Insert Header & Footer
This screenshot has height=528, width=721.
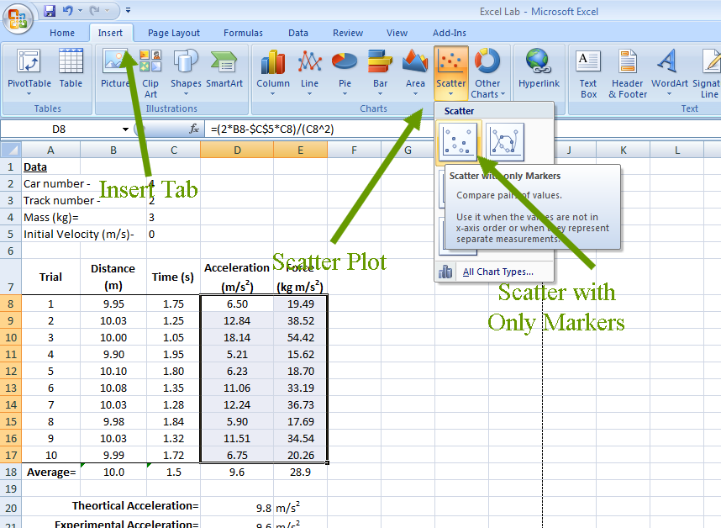(x=628, y=72)
